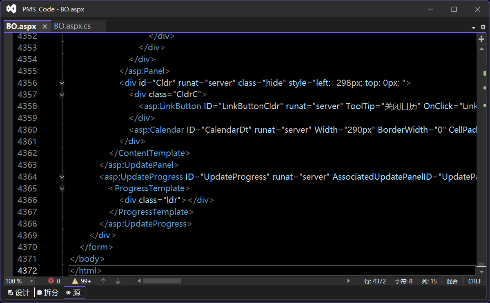
Task: Click the 99+ warnings indicator
Action: coord(82,281)
